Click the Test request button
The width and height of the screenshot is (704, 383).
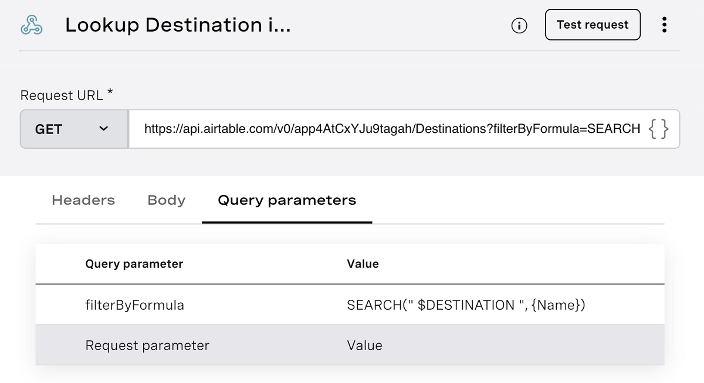[x=593, y=25]
